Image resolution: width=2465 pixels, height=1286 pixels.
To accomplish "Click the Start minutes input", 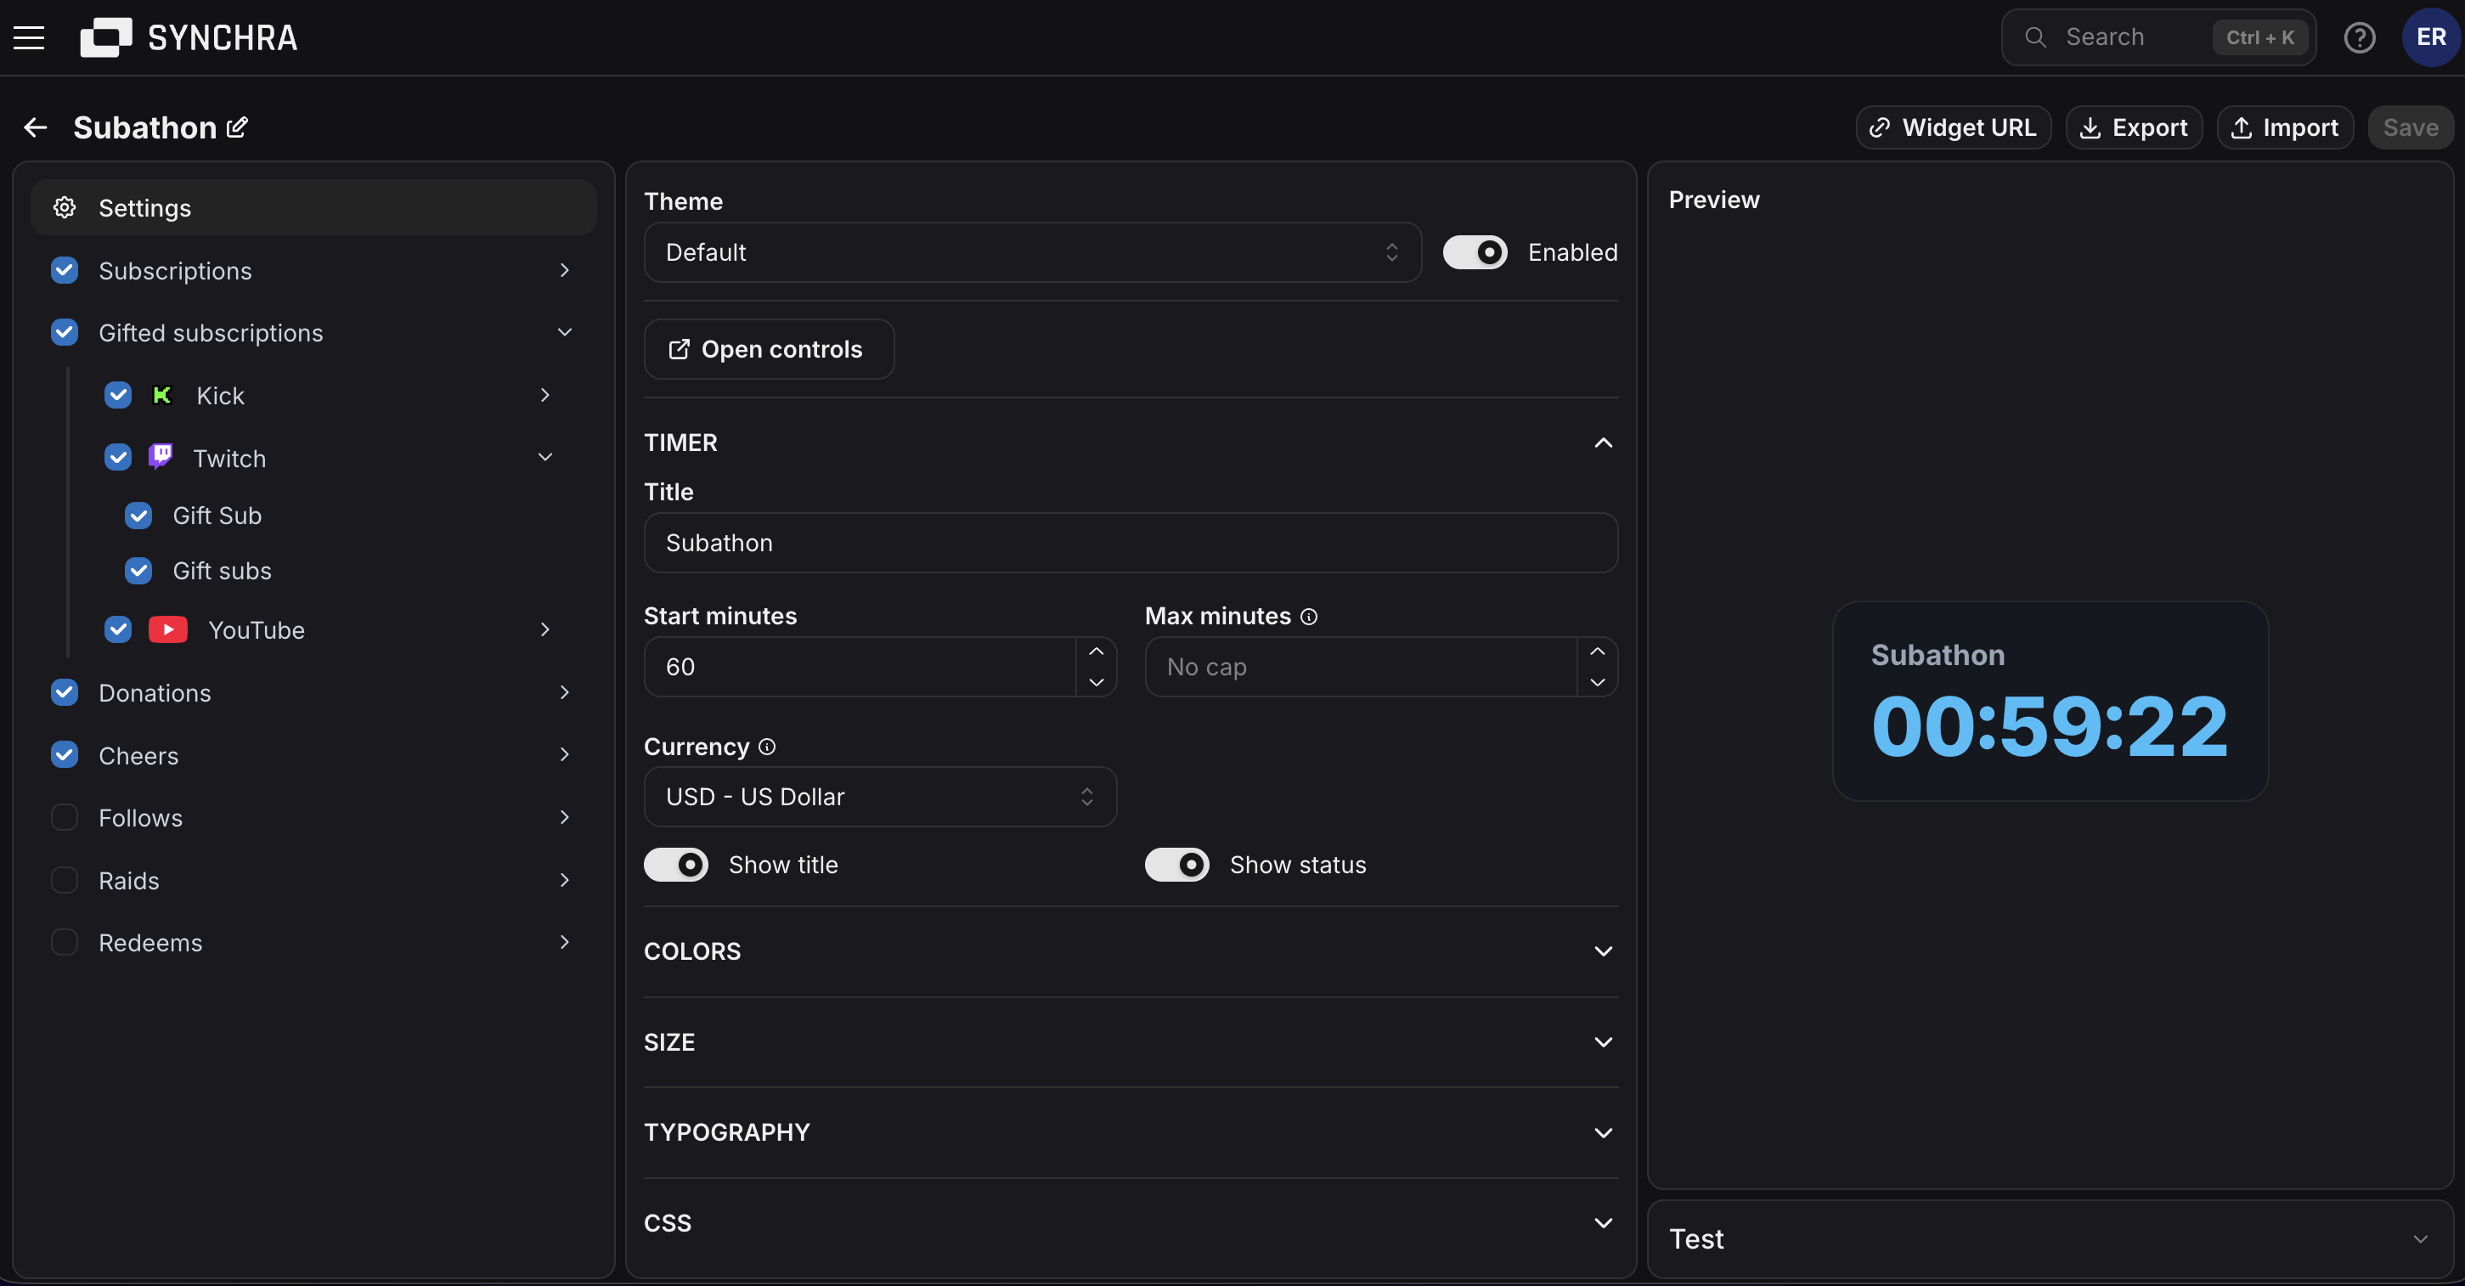I will point(860,667).
